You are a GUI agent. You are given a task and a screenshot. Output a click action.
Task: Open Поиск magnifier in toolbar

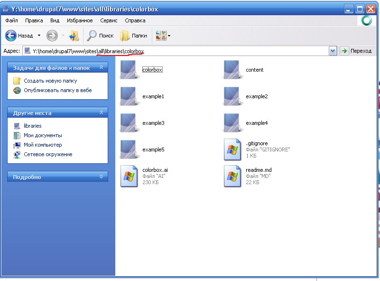click(x=92, y=36)
